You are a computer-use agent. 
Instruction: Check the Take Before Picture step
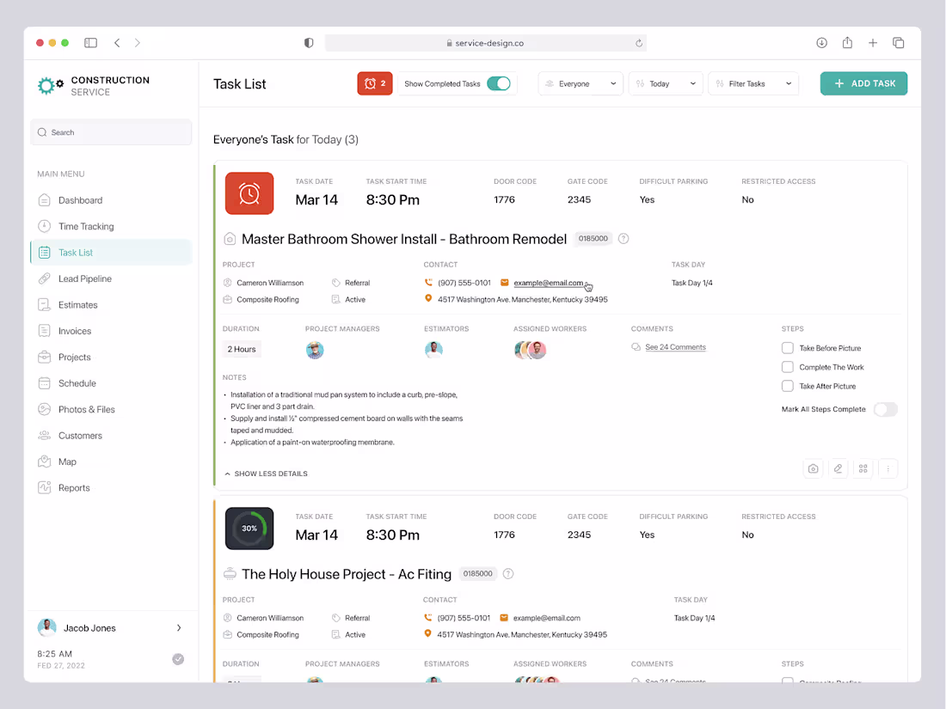tap(787, 348)
